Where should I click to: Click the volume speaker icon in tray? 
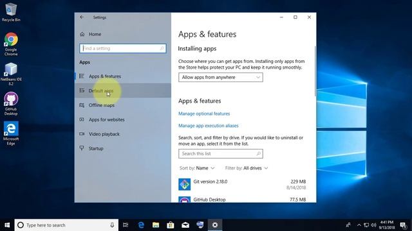(x=373, y=225)
